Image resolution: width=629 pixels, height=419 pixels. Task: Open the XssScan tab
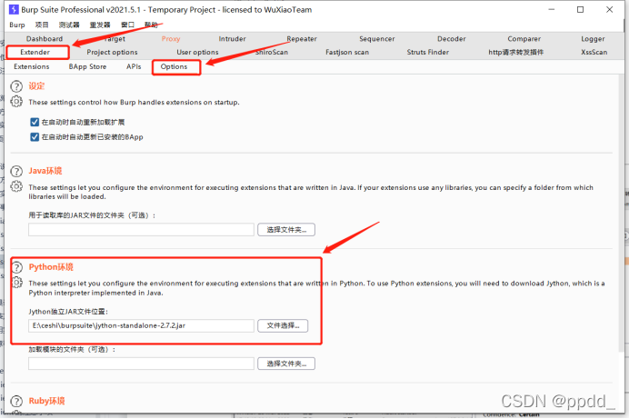click(x=594, y=52)
